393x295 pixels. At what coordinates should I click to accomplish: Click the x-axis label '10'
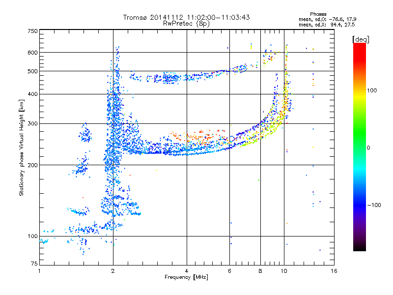(284, 271)
